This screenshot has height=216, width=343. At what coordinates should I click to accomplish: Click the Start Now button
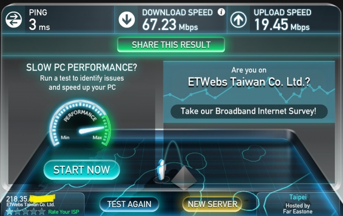[81, 170]
